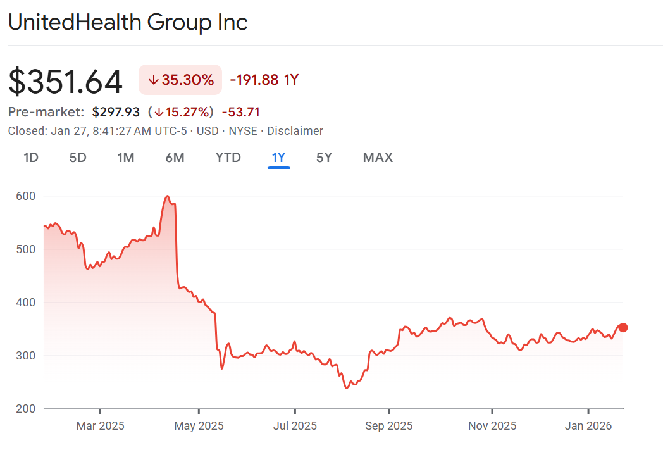This screenshot has width=663, height=450.
Task: Click the red dot at the chart's end
Action: tap(623, 327)
